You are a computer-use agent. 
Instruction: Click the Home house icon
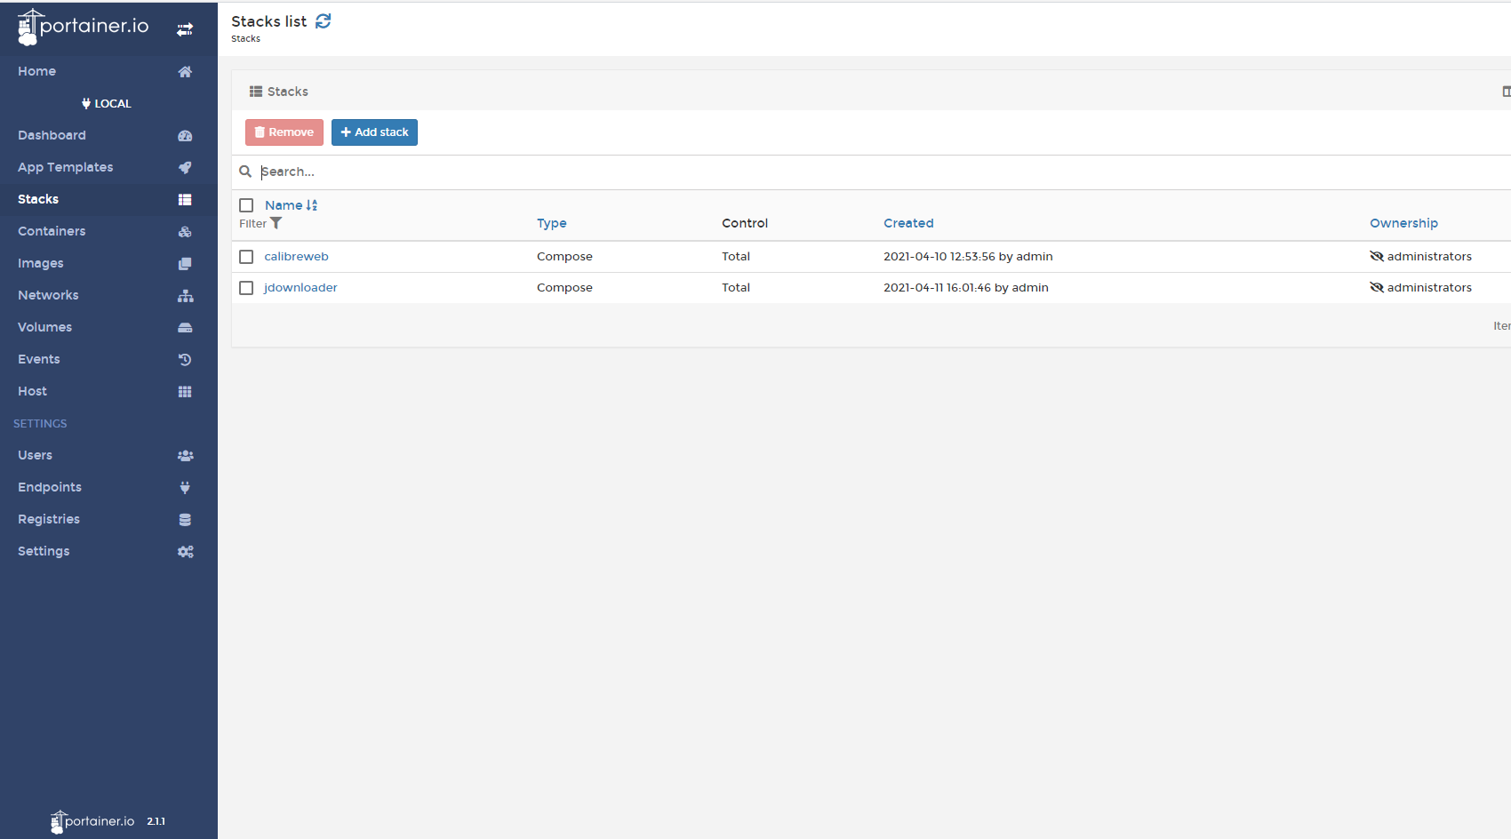tap(185, 72)
